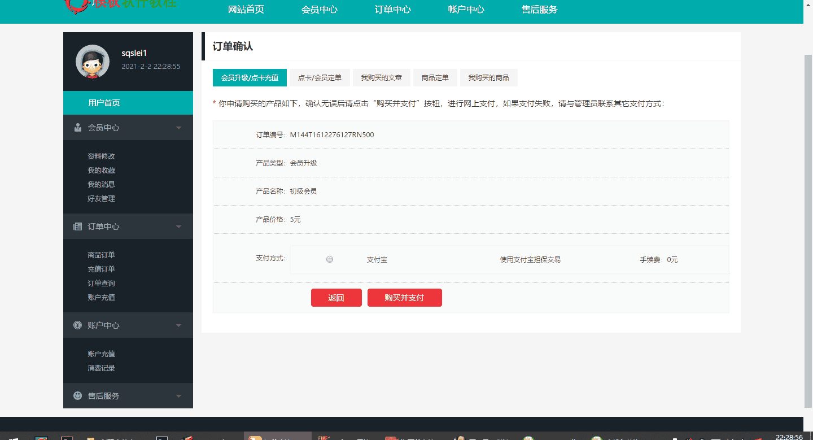813x440 pixels.
Task: Click the 账户中心 globe icon in sidebar
Action: tap(77, 325)
